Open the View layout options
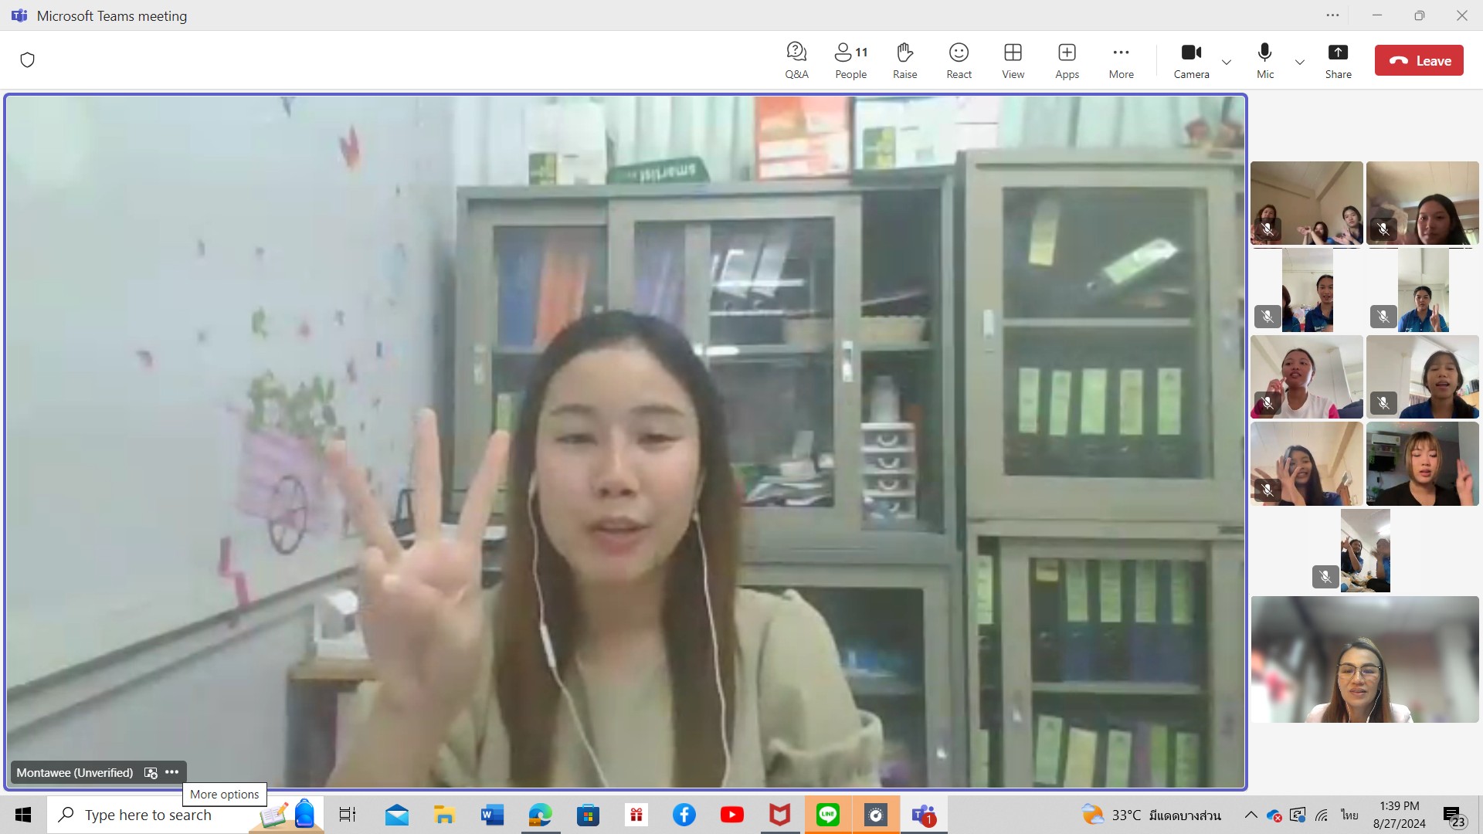This screenshot has height=834, width=1483. click(x=1013, y=60)
